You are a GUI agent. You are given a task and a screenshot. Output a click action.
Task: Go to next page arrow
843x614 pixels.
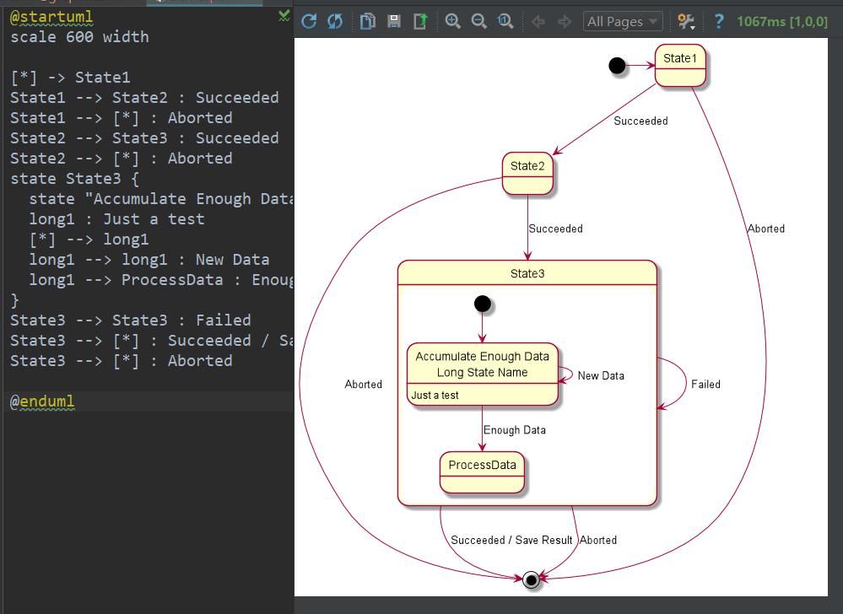[x=565, y=22]
